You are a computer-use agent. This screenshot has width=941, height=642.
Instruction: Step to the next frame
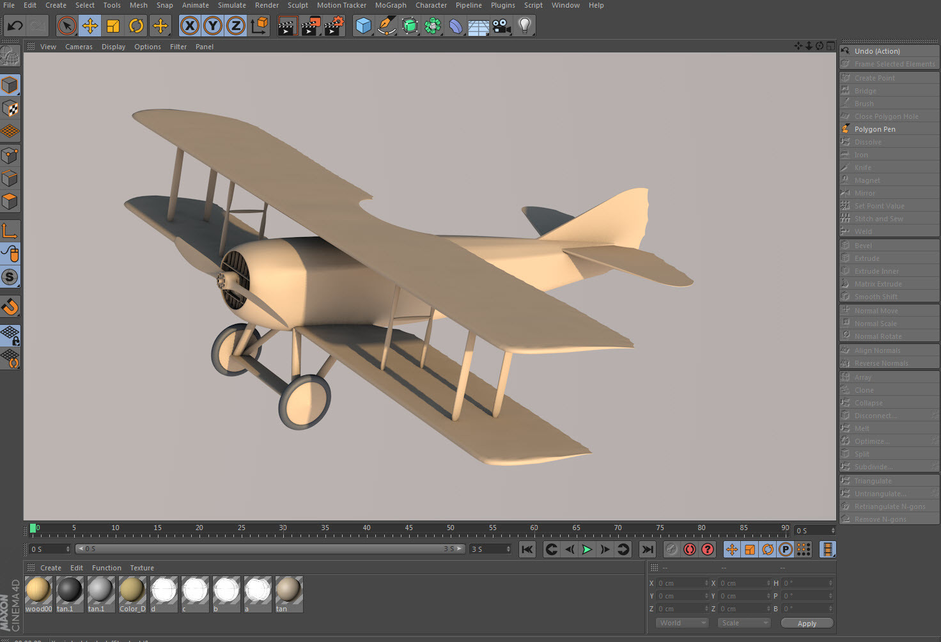tap(605, 549)
